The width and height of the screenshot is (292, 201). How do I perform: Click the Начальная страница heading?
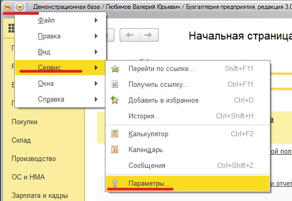(240, 36)
